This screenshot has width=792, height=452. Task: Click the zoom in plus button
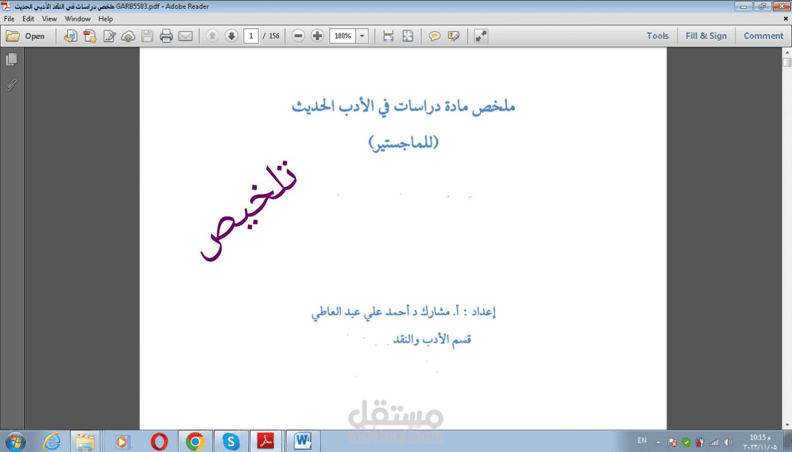[318, 36]
